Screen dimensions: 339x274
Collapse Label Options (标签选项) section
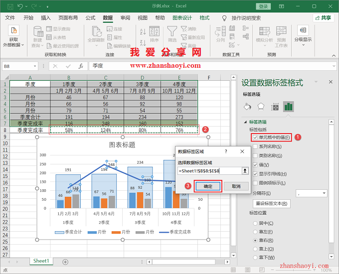click(x=245, y=122)
